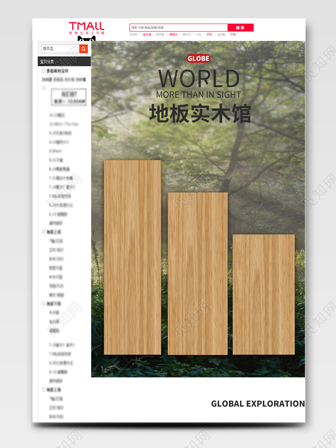Select the 摄像头 nav category
Viewport: 336px width, 448px height.
pos(172,34)
